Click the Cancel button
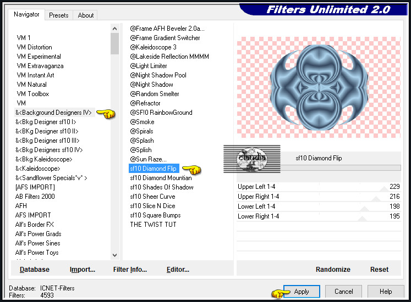 343,291
